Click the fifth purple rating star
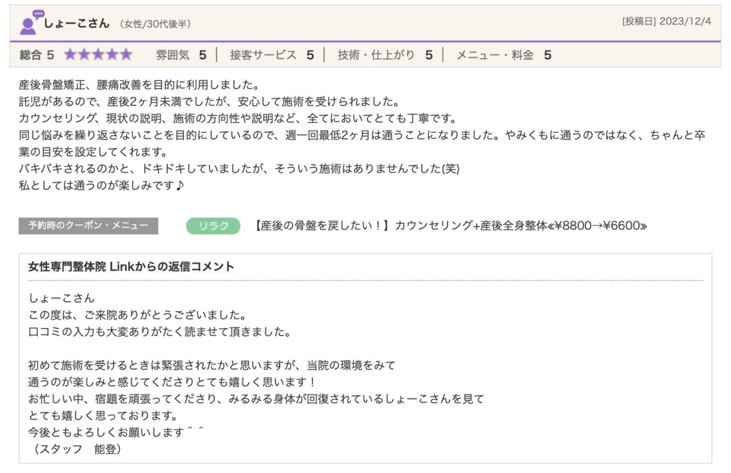The width and height of the screenshot is (731, 473). (125, 55)
